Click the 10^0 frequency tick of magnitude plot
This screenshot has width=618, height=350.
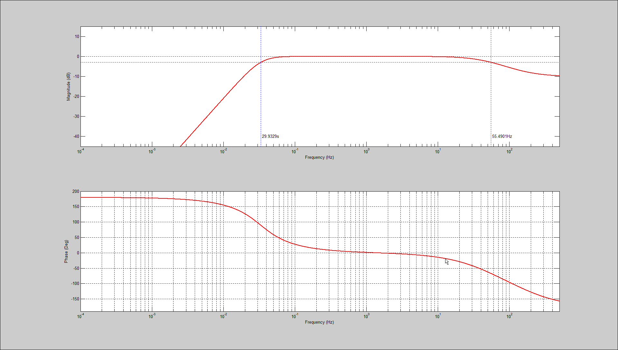(366, 151)
